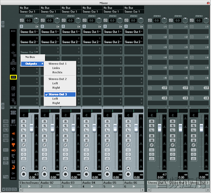Click insert slot i1 on Stereo Out 1

tap(157, 32)
